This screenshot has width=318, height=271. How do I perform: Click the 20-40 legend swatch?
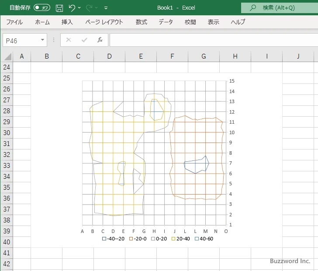point(173,239)
